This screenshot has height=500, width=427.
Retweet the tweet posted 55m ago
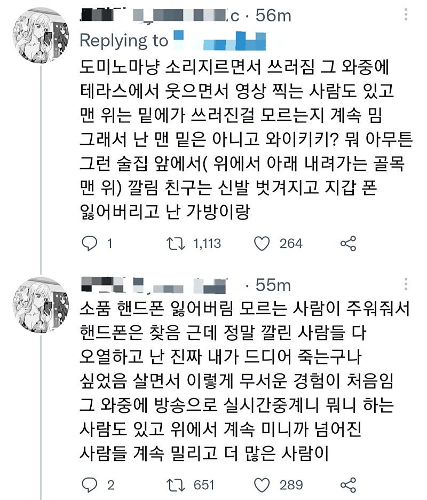tap(172, 485)
